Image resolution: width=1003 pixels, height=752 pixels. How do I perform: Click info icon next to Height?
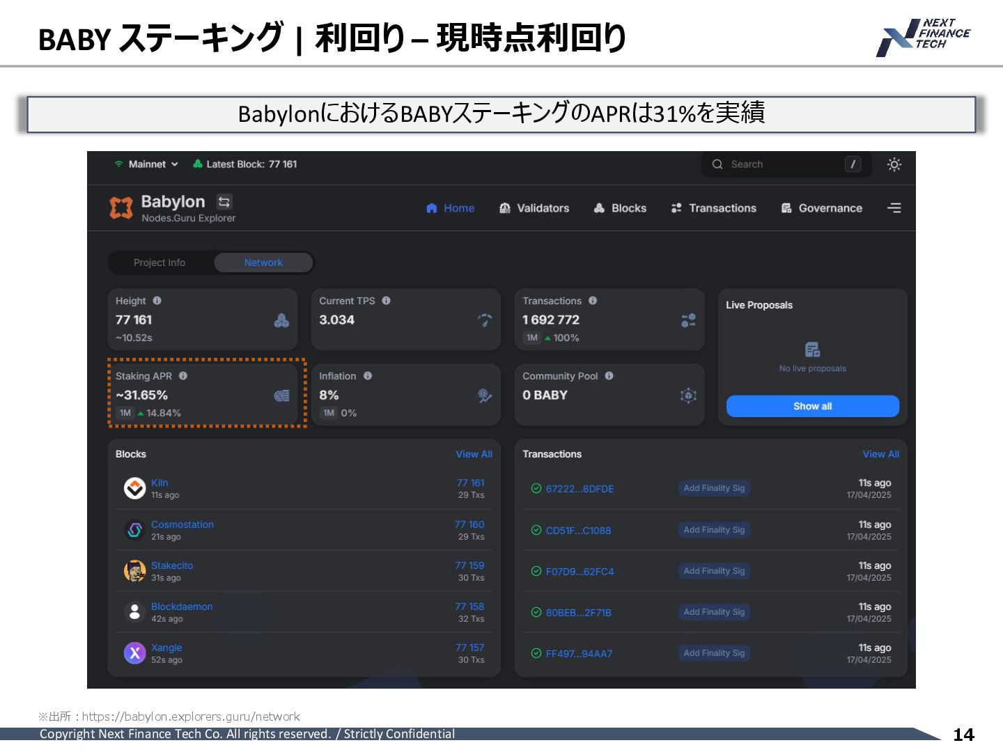click(157, 301)
